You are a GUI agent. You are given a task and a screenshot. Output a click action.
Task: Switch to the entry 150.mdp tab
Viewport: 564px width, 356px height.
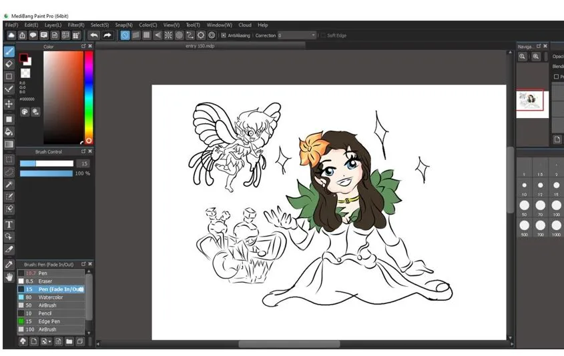tap(200, 45)
